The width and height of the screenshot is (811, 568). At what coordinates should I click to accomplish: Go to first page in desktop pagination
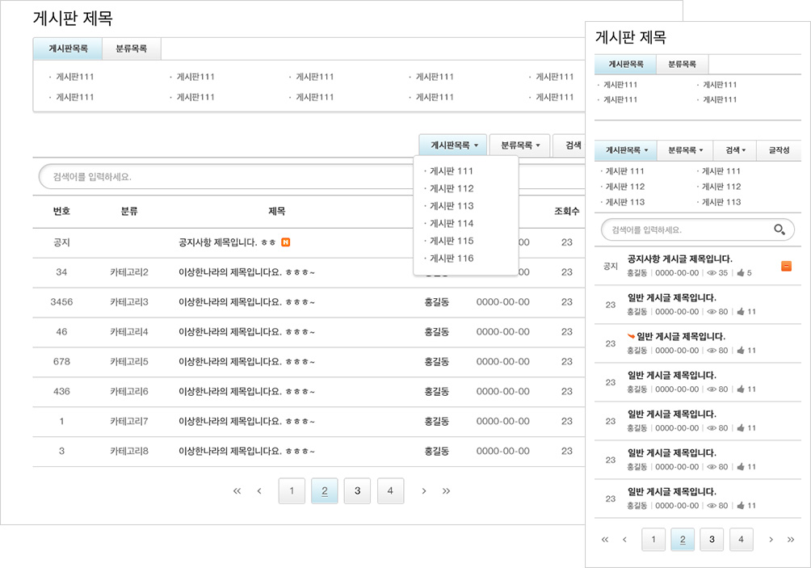237,490
